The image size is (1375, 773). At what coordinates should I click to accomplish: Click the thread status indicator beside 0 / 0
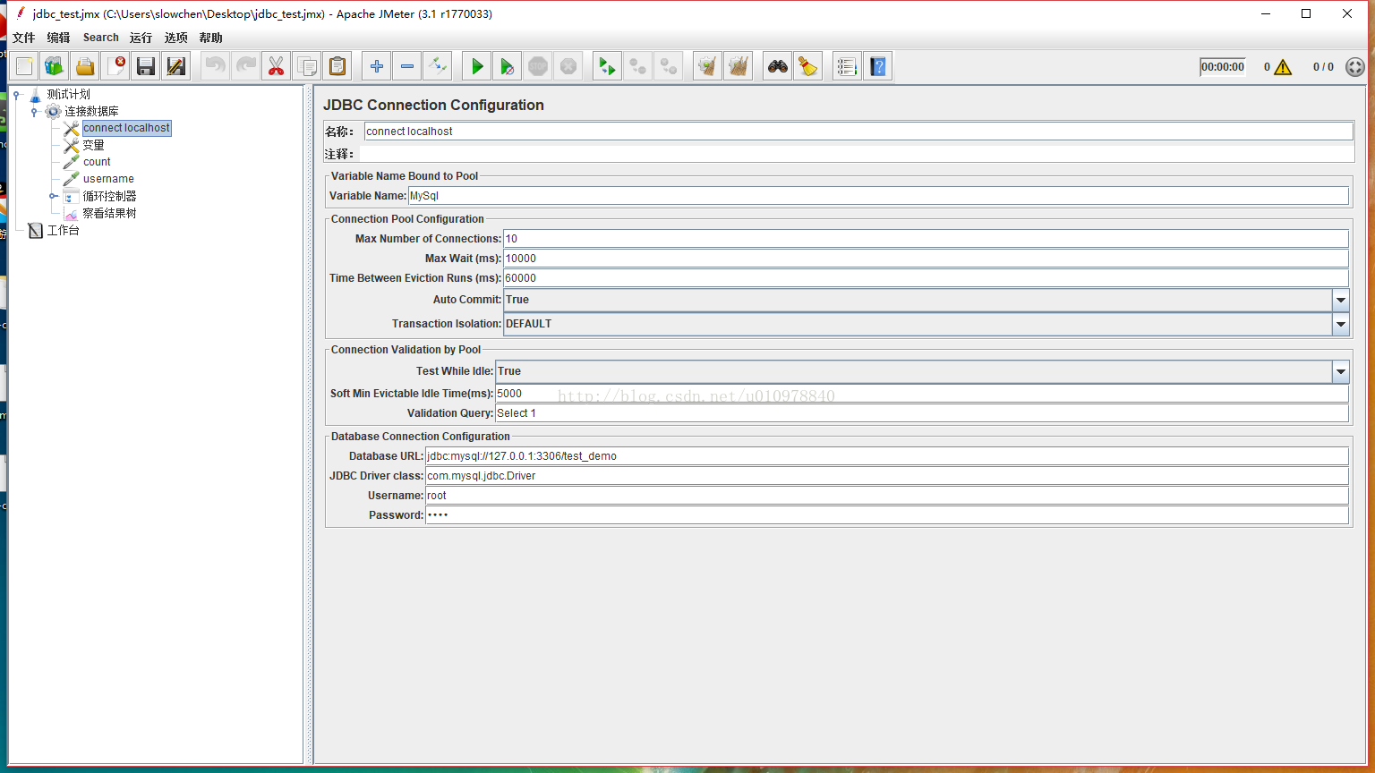point(1355,67)
